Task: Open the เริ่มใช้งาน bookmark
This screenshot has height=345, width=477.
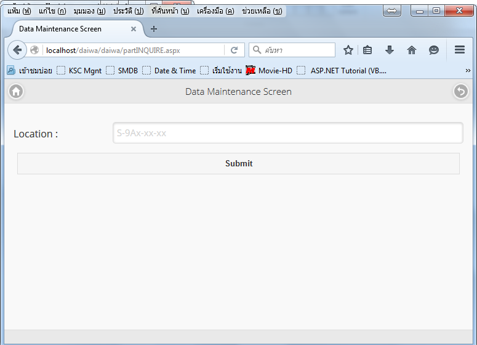Action: (x=221, y=71)
